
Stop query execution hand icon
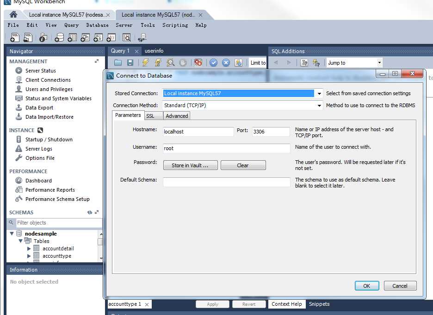point(183,63)
